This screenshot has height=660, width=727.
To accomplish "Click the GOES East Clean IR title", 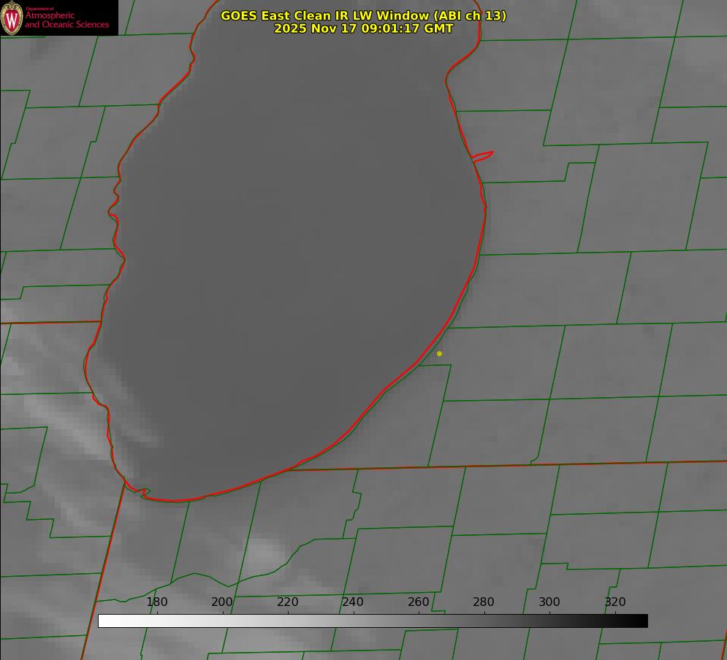I will tap(363, 15).
